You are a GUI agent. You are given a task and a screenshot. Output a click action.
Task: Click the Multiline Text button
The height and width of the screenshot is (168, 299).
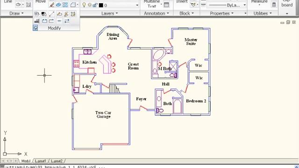click(152, 3)
